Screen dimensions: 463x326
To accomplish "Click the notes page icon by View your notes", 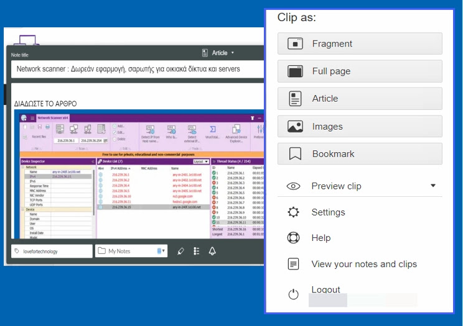I will point(293,264).
